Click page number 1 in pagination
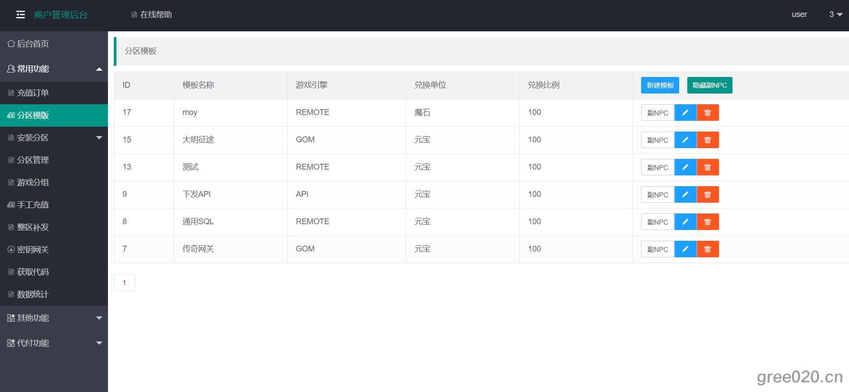This screenshot has width=849, height=392. (x=125, y=283)
